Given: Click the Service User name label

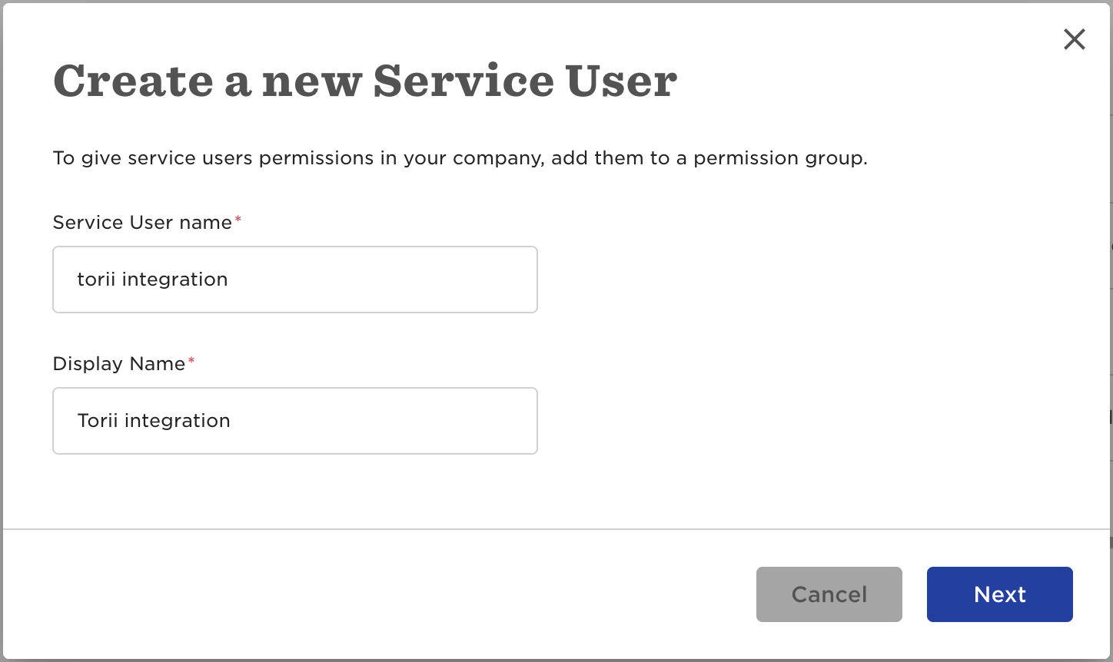Looking at the screenshot, I should pos(142,223).
